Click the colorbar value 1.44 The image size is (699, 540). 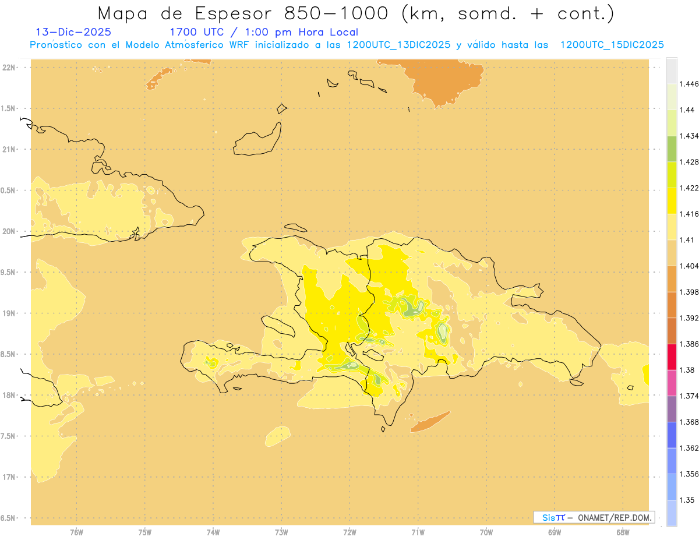(x=686, y=110)
